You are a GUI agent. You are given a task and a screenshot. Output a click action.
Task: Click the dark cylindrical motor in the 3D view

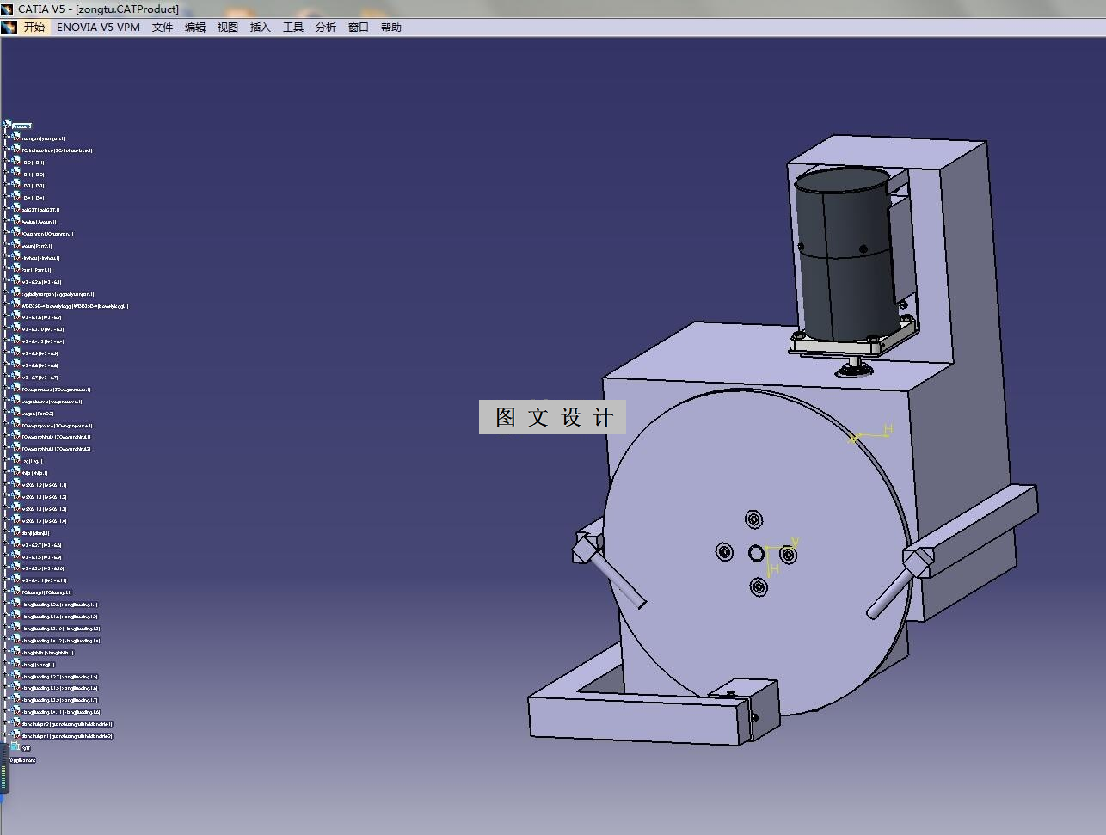846,255
